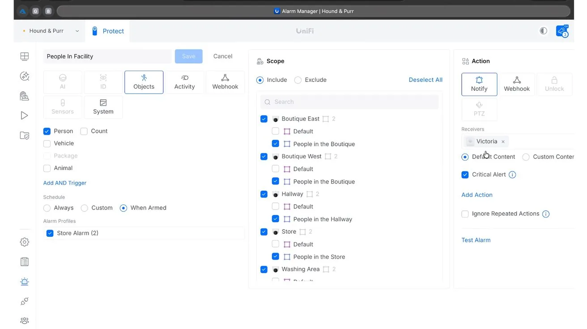
Task: Click the browser extension icon labeled B
Action: click(x=48, y=11)
